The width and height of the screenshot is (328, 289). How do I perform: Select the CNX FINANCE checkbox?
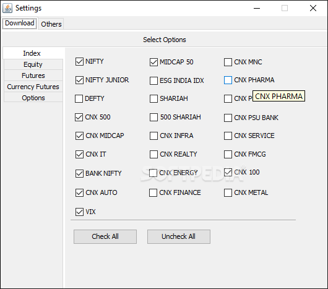[x=153, y=193]
